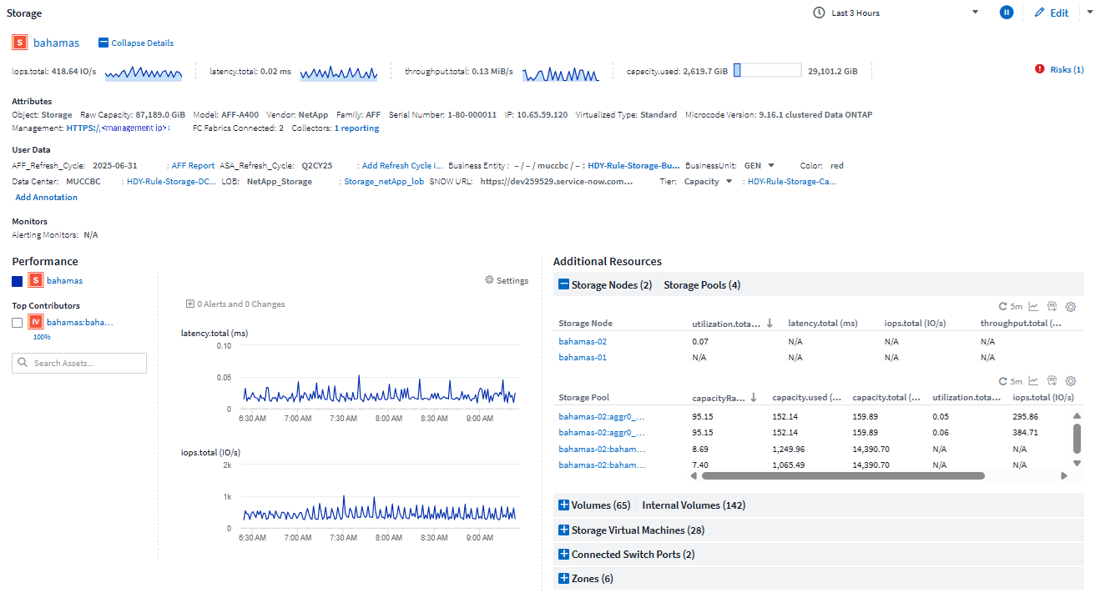Expand the Volumes (65) section
Viewport: 1095px width, 603px height.
[594, 505]
